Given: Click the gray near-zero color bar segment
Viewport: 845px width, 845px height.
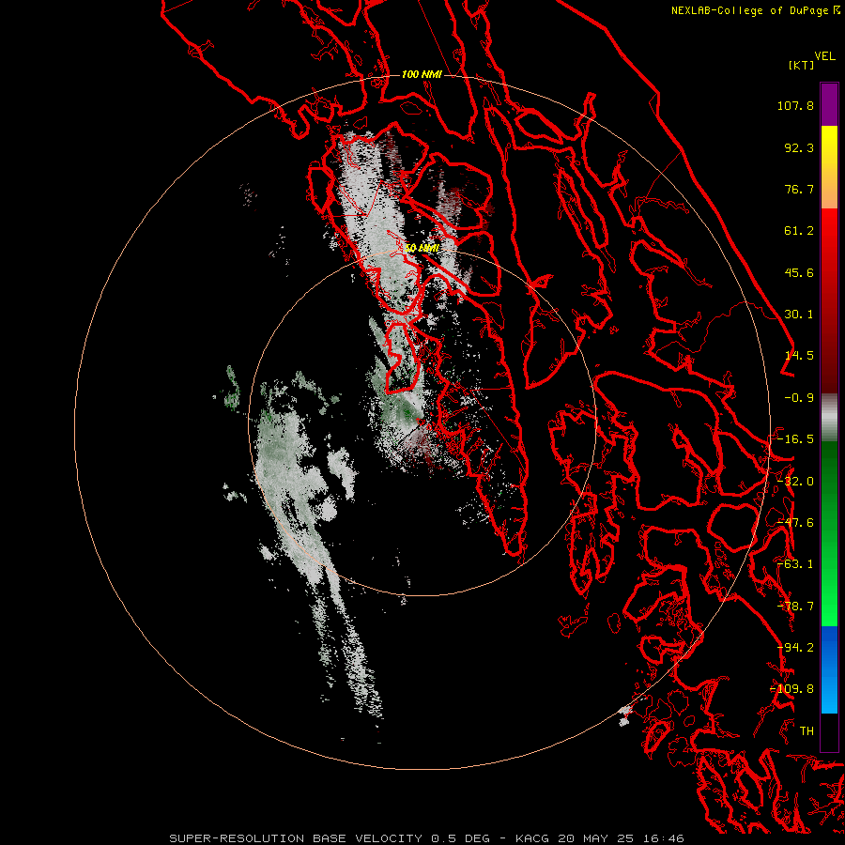Looking at the screenshot, I should tap(829, 418).
